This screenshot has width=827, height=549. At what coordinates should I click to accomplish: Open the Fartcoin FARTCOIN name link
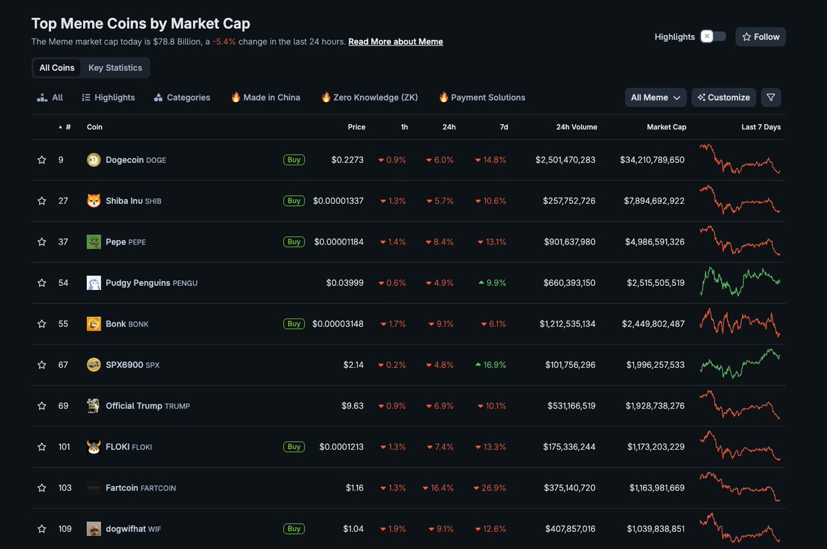pos(141,488)
